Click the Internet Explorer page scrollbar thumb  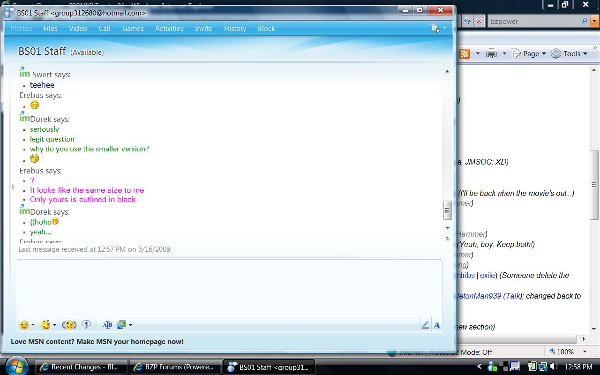[x=594, y=185]
